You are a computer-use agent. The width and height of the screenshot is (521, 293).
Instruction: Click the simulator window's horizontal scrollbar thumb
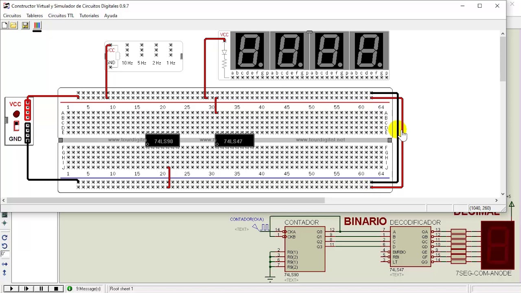tap(166, 200)
